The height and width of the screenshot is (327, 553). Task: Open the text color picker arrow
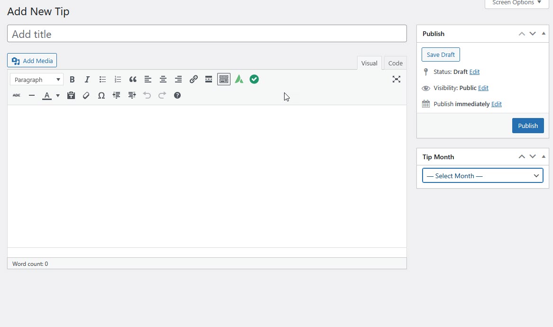[x=57, y=95]
